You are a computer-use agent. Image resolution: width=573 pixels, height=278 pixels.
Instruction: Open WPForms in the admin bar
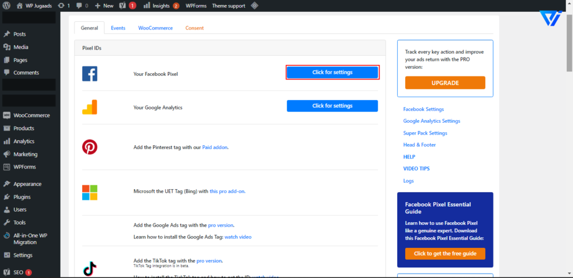point(196,6)
